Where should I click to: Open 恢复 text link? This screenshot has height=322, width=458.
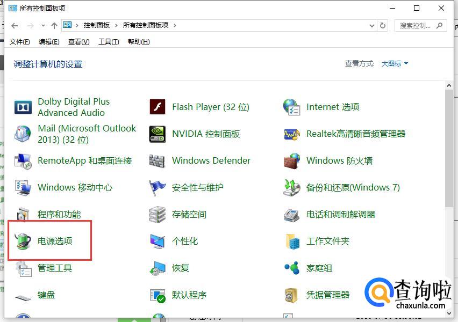click(x=181, y=268)
